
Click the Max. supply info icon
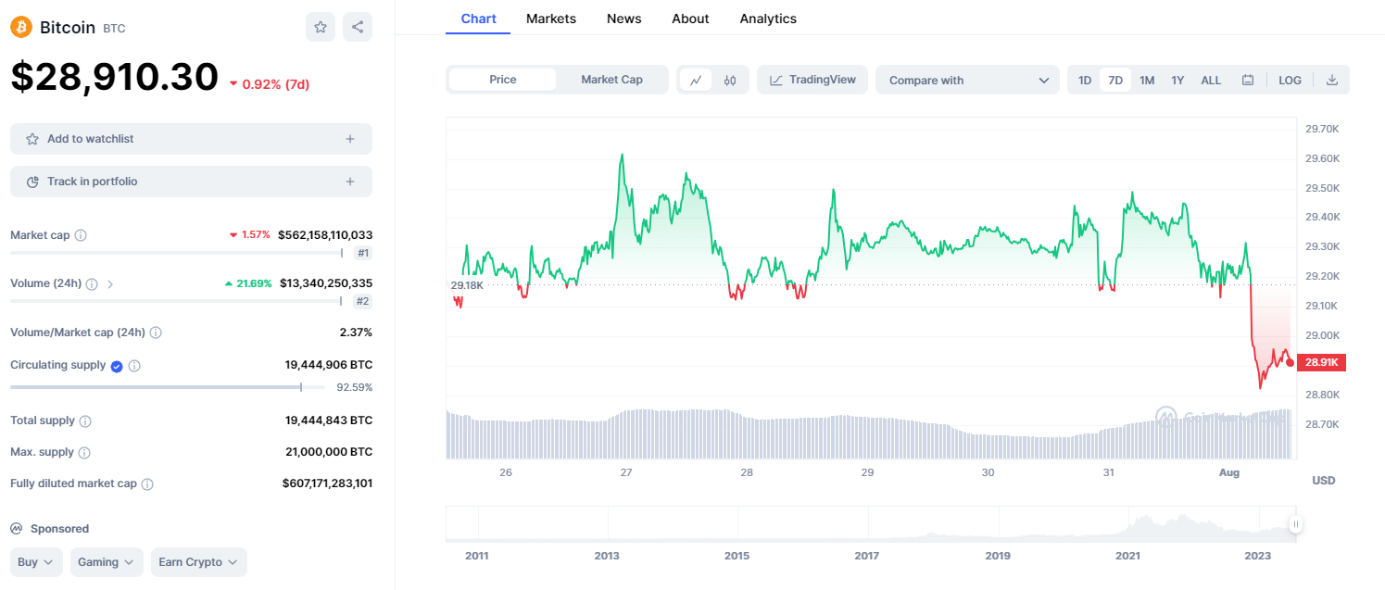pos(84,453)
